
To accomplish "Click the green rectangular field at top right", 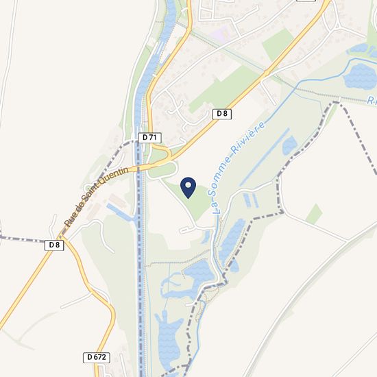I will click(x=278, y=45).
